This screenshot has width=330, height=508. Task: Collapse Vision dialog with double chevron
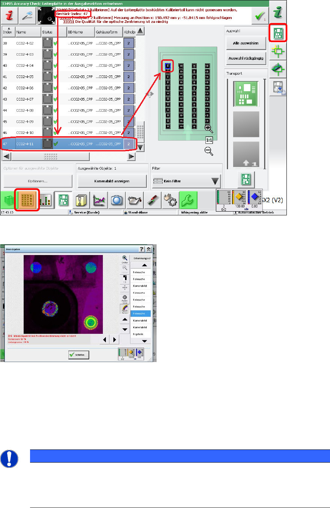point(149,249)
